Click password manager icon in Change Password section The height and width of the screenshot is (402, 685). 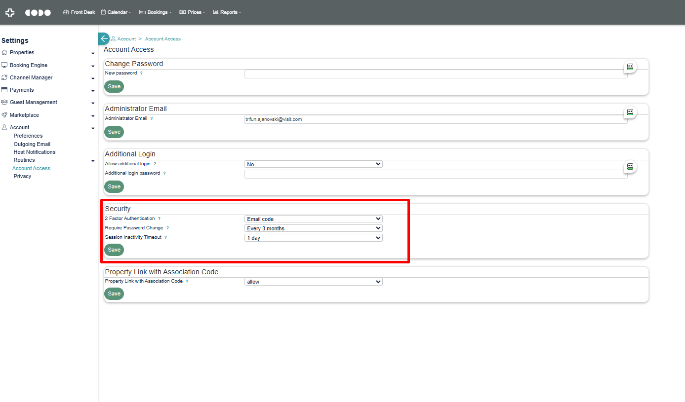(630, 66)
